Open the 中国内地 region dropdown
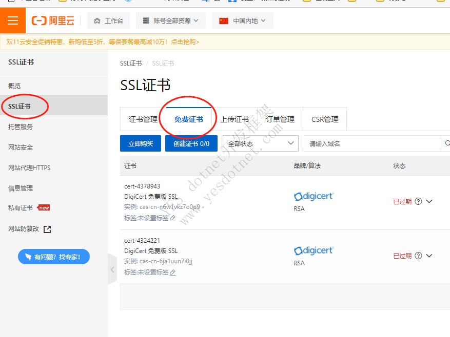Image resolution: width=450 pixels, height=337 pixels. click(242, 21)
